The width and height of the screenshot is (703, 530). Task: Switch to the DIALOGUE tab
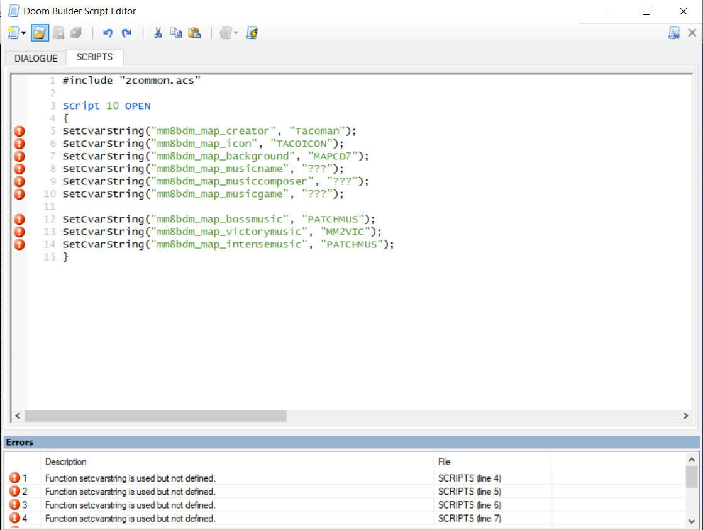(36, 58)
